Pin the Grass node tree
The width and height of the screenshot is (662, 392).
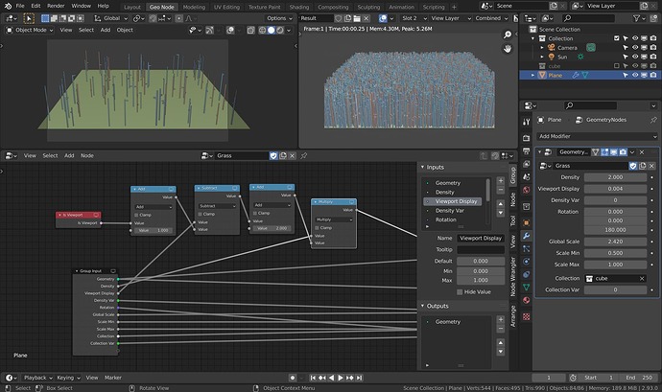tap(303, 155)
